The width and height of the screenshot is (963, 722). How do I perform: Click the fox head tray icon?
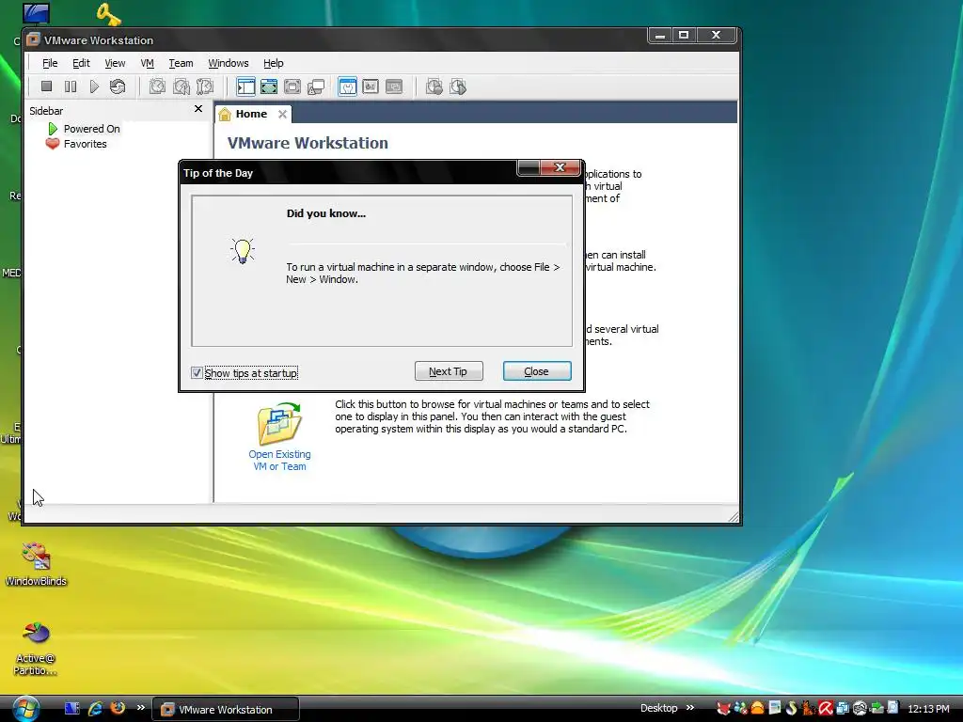[x=723, y=708]
